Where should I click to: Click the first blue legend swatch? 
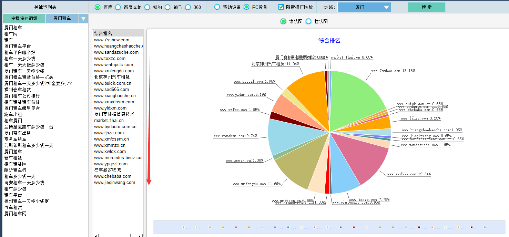point(183,227)
